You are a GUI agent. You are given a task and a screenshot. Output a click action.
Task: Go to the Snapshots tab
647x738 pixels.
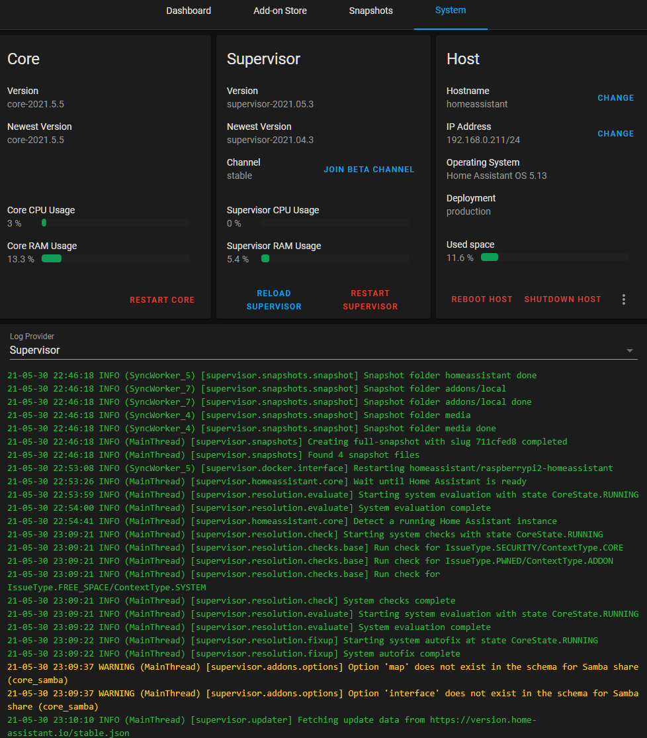(x=370, y=11)
